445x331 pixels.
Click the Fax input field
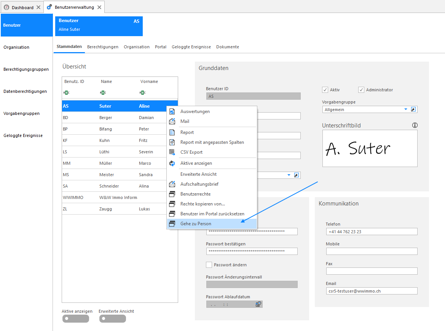[372, 271]
